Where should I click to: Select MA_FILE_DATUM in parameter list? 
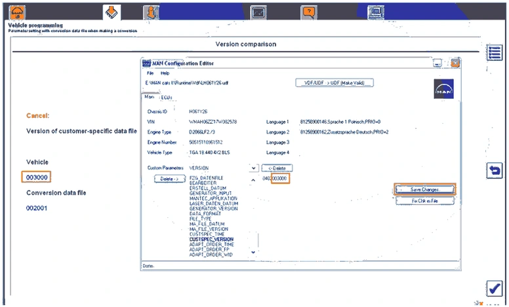(x=207, y=224)
